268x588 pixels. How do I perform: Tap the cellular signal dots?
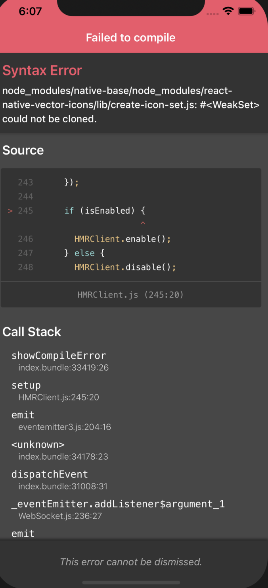click(x=212, y=14)
